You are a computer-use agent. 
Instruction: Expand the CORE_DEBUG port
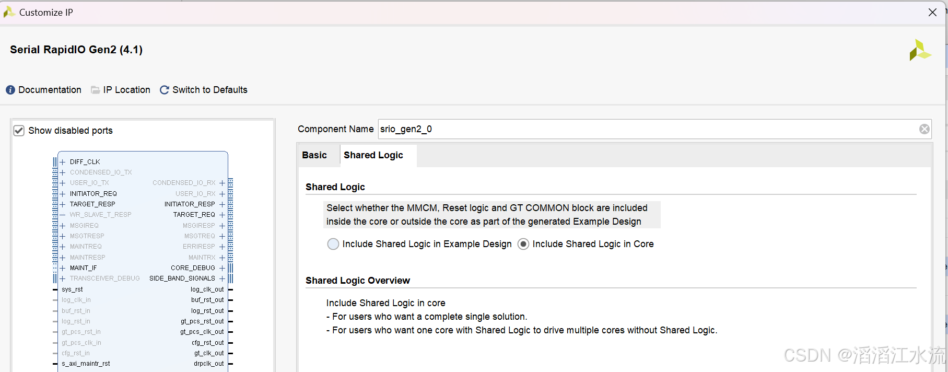[222, 268]
